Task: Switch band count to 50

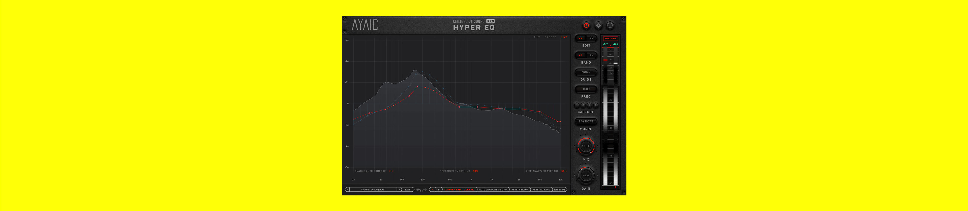Action: click(x=591, y=55)
